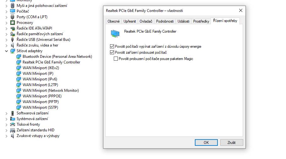Uncheck Povolit počítači vypínat zařízení checkbox

point(112,47)
